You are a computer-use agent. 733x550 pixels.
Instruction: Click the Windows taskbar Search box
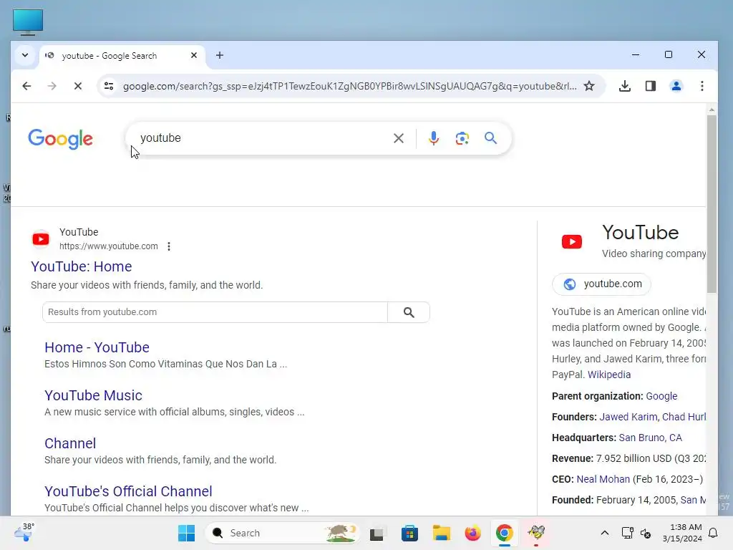click(282, 533)
